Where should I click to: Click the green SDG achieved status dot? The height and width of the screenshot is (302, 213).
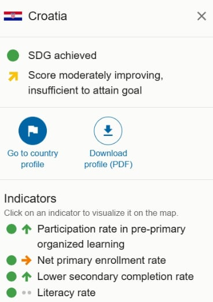coord(13,56)
